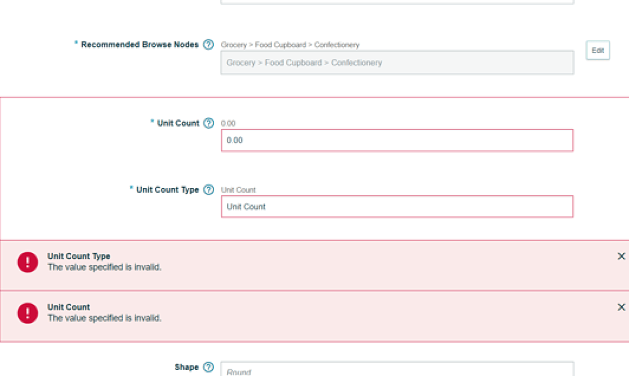Click the 'Shape' field label
Screen dimensions: 629x376
point(187,367)
